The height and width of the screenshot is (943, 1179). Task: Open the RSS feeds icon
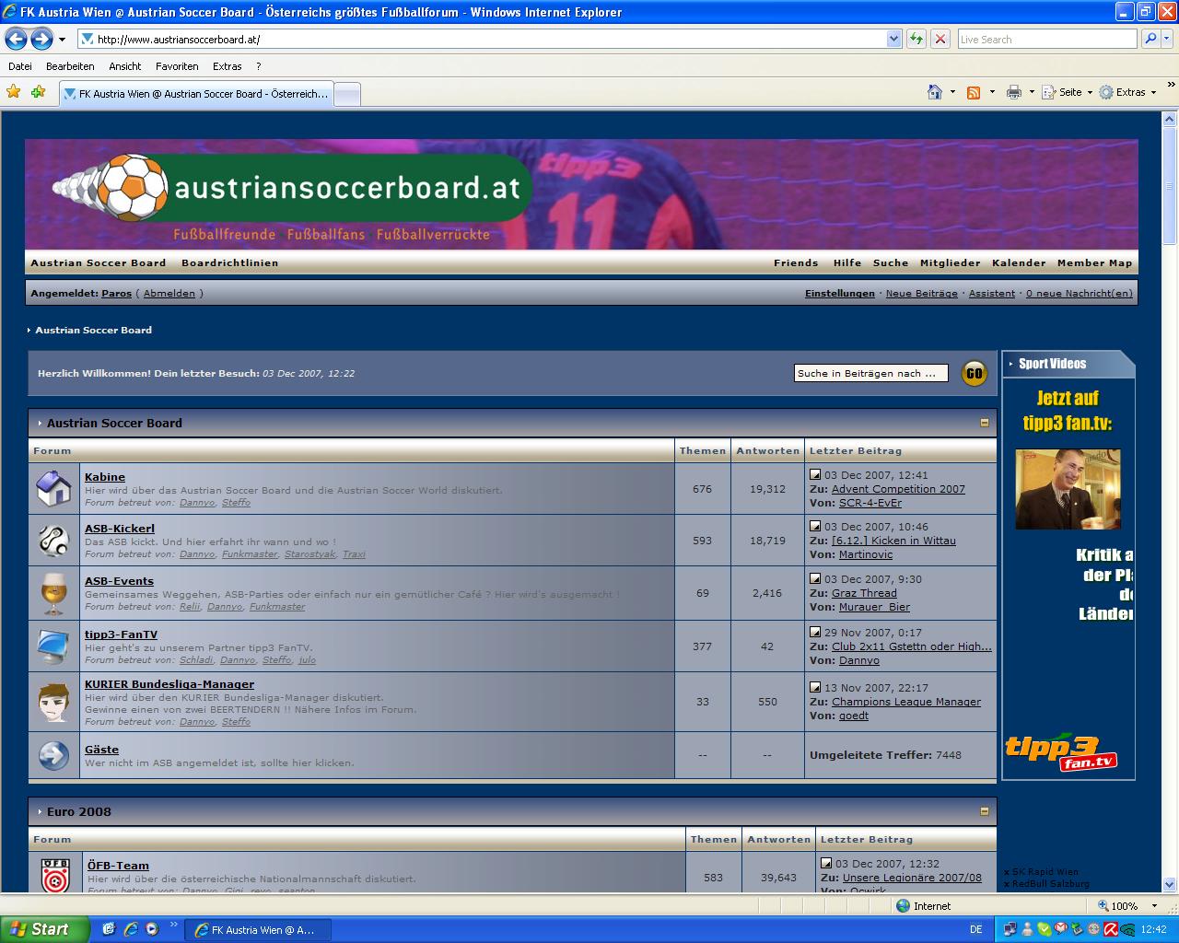pyautogui.click(x=974, y=92)
